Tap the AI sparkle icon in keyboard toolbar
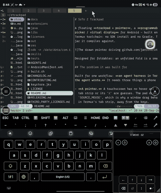161x193 pixels. click(10, 133)
